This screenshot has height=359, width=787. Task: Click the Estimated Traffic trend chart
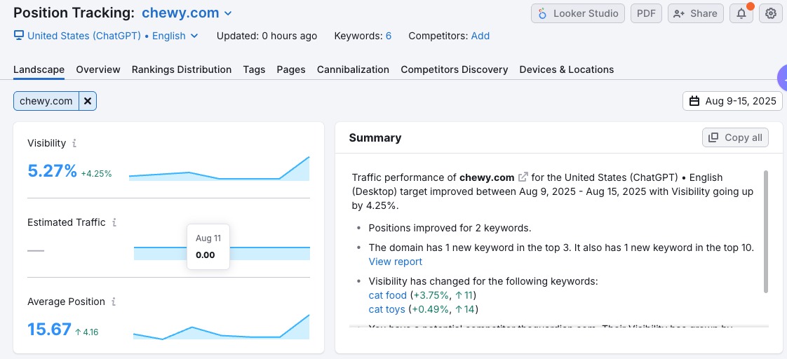[222, 252]
